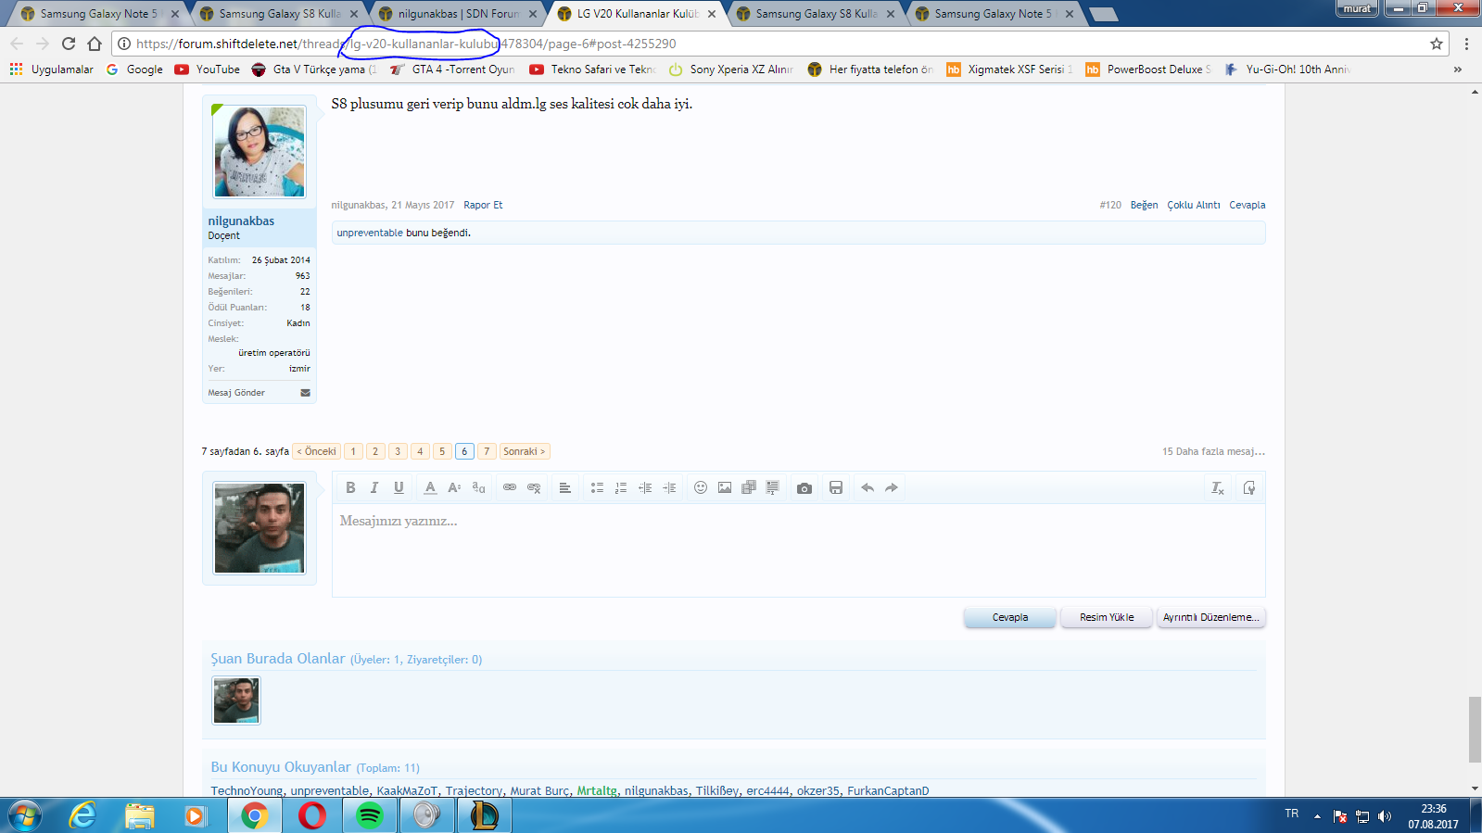Open the text alignment options
Viewport: 1482px width, 833px height.
click(564, 487)
